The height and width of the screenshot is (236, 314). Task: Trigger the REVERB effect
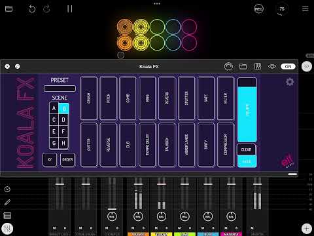coord(167,98)
